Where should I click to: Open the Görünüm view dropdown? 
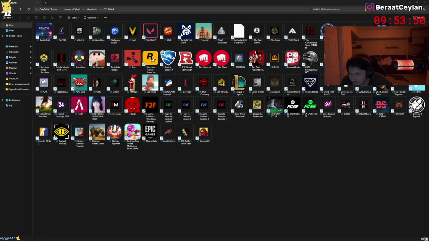[91, 18]
